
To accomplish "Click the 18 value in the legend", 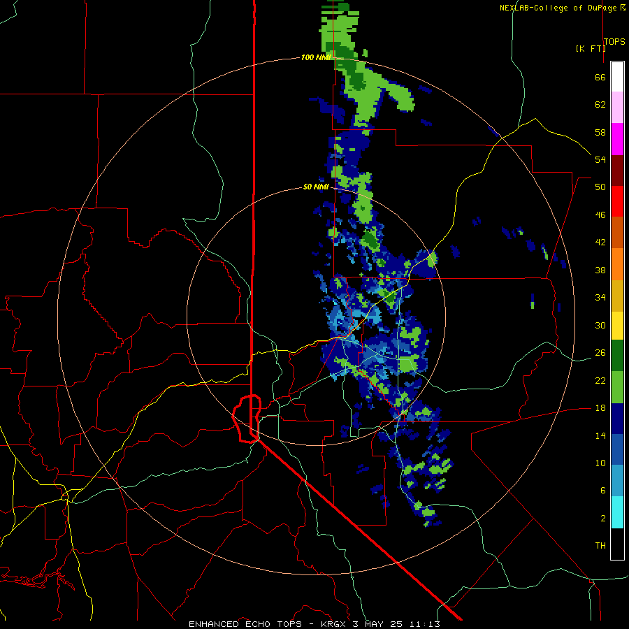I will 600,408.
